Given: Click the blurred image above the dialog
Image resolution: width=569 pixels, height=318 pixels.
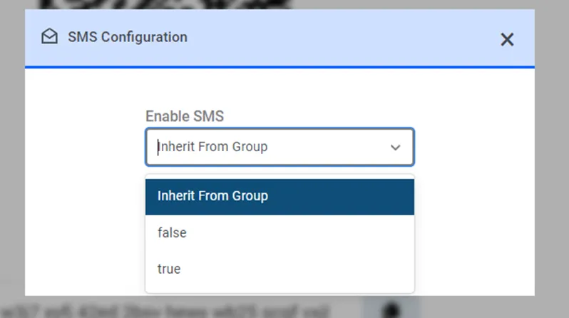Looking at the screenshot, I should pyautogui.click(x=164, y=4).
